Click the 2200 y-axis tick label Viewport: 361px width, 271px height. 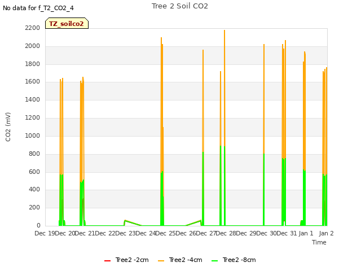pos(33,28)
